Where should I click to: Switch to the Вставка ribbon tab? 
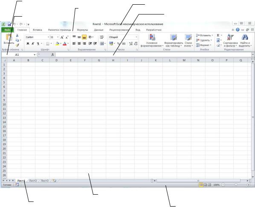(x=38, y=30)
